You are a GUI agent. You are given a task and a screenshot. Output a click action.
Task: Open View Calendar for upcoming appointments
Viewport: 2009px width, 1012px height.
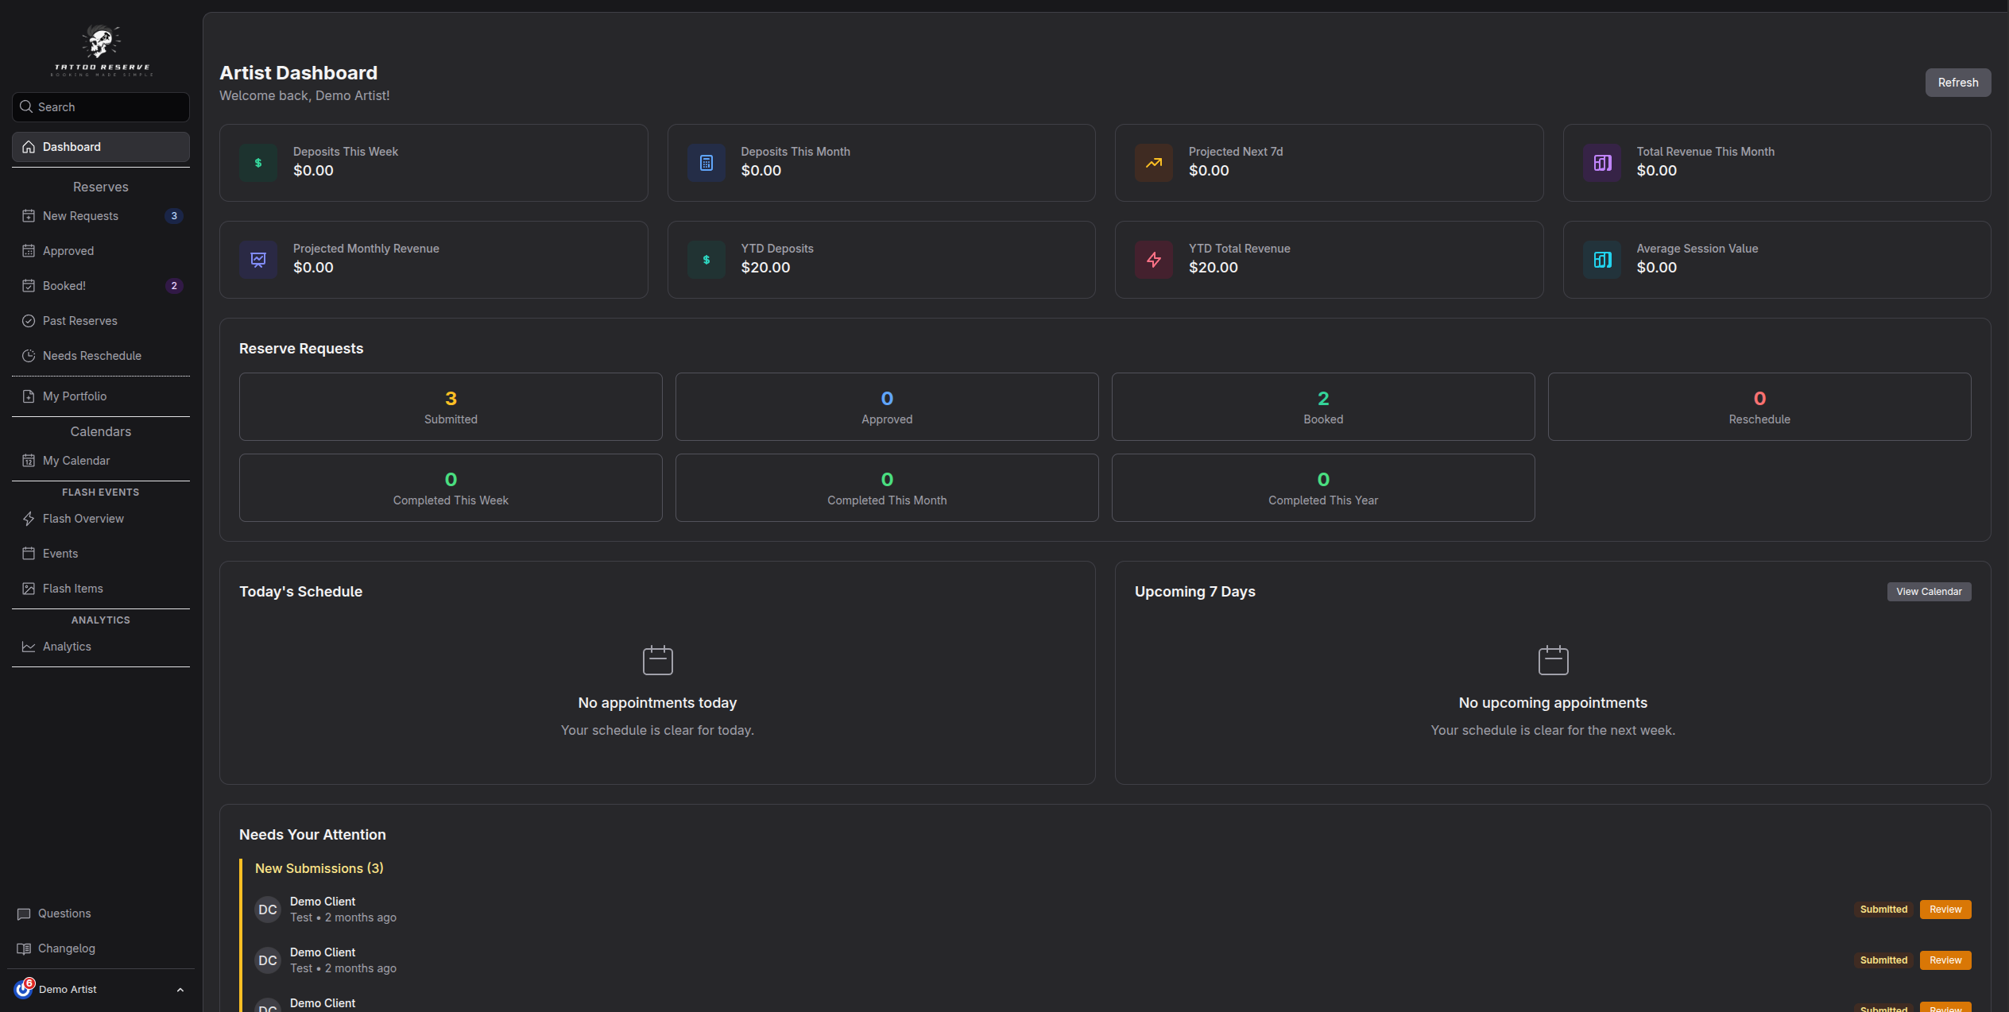click(1929, 591)
